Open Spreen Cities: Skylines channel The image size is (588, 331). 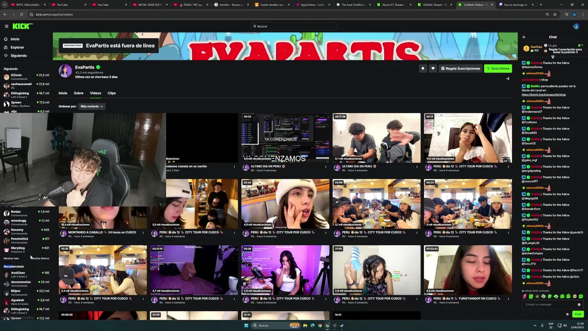[x=26, y=104]
